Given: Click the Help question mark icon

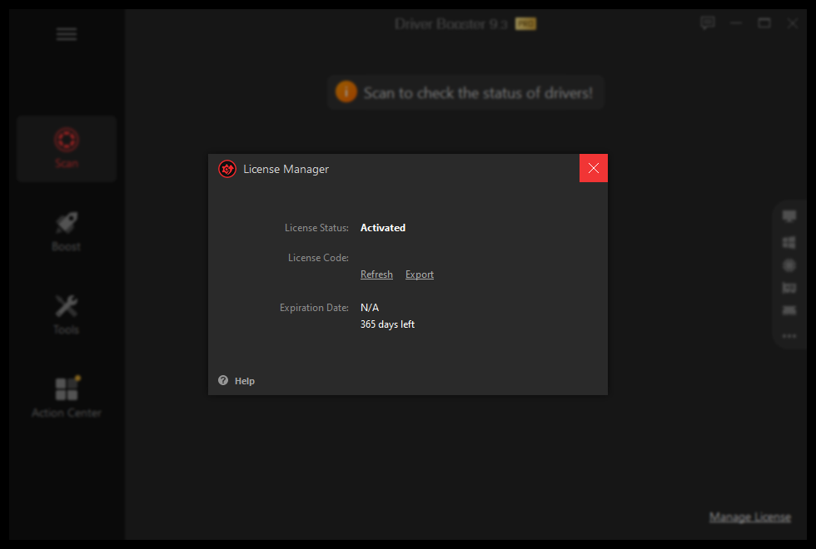Looking at the screenshot, I should tap(223, 381).
